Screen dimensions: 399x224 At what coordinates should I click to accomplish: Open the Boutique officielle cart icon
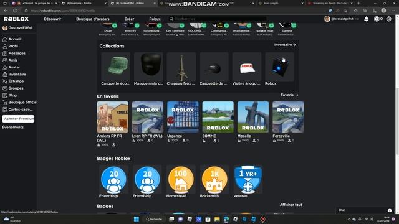5,102
